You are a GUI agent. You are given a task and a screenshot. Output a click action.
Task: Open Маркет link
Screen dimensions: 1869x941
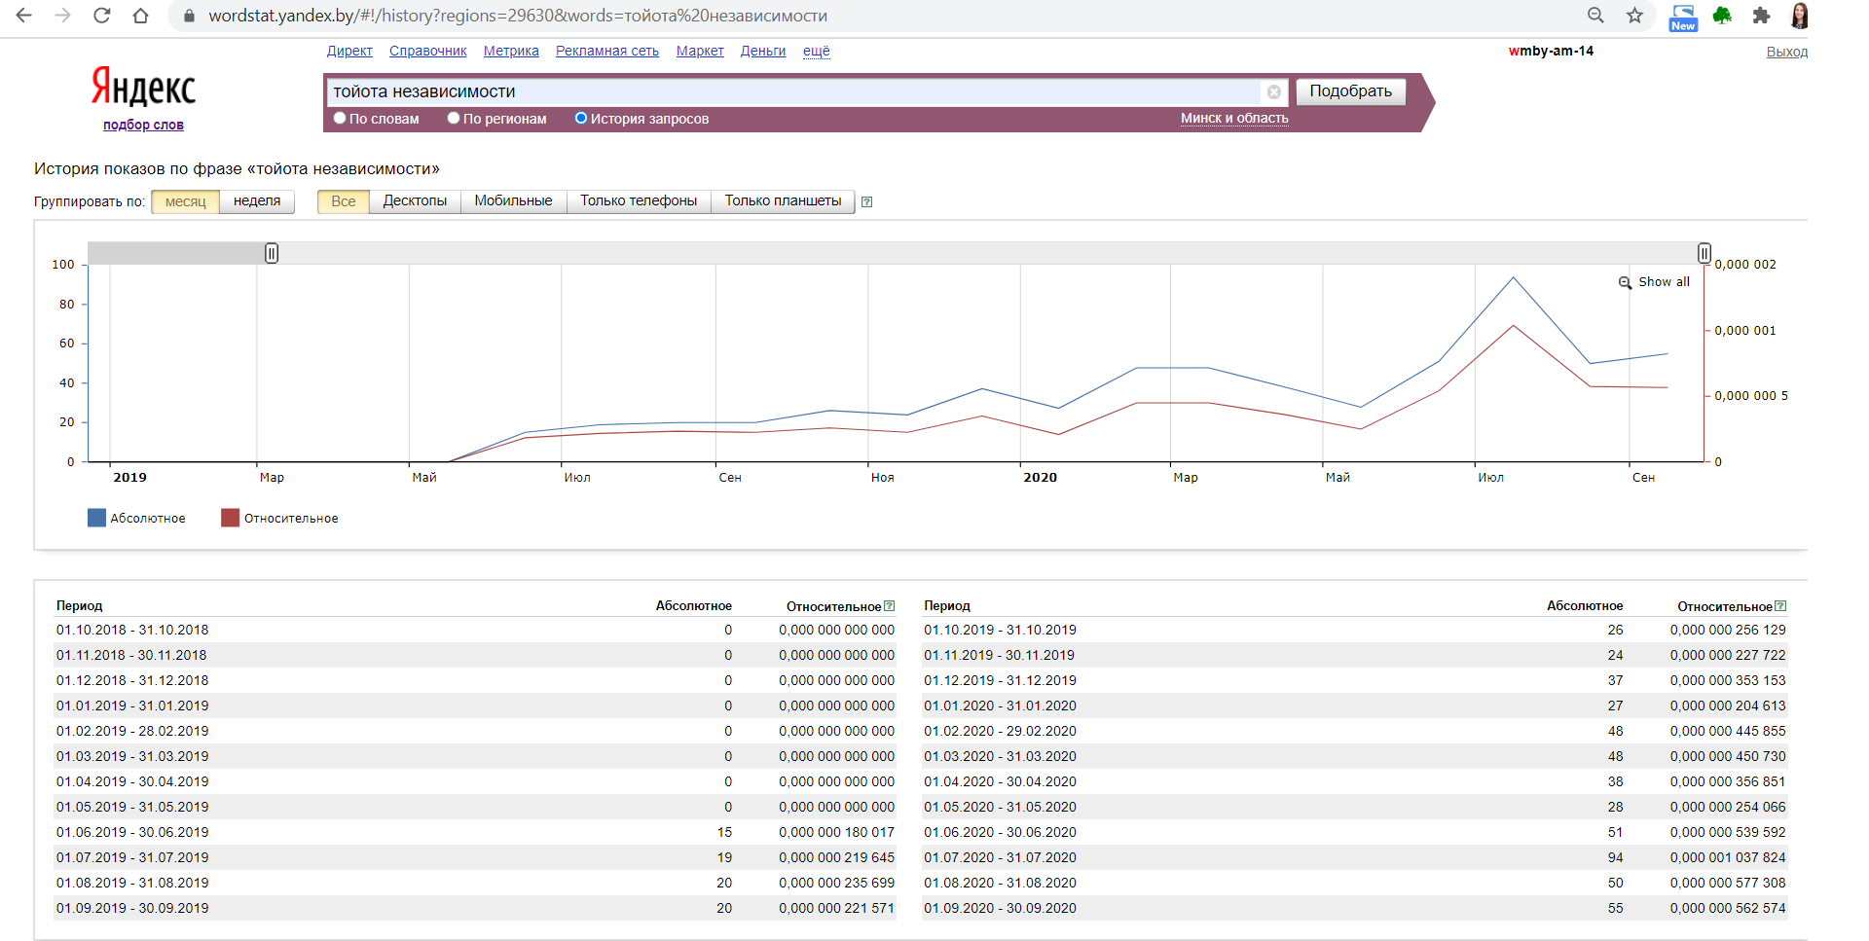(x=700, y=51)
